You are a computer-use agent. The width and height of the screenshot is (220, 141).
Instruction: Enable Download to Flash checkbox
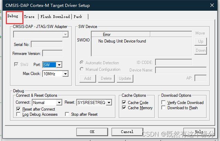tap(163, 107)
